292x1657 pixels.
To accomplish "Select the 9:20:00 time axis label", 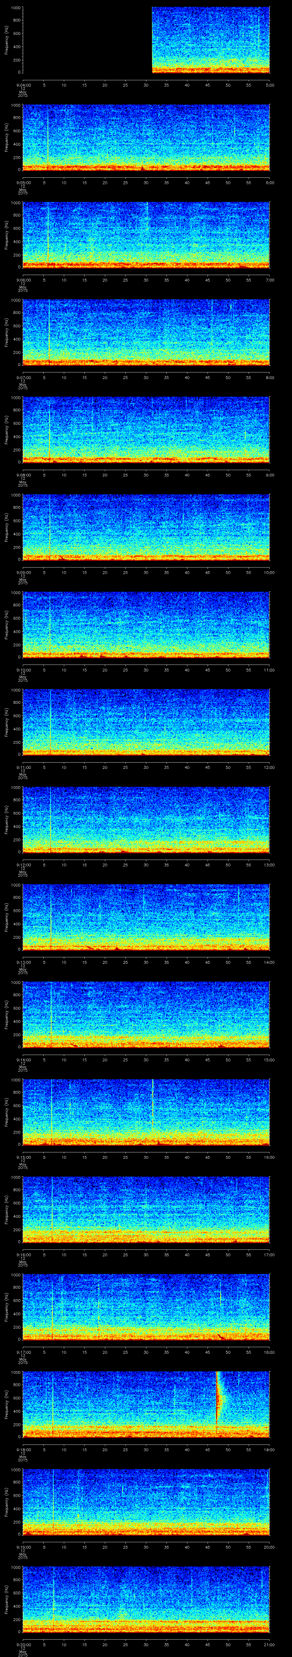I will click(23, 1645).
